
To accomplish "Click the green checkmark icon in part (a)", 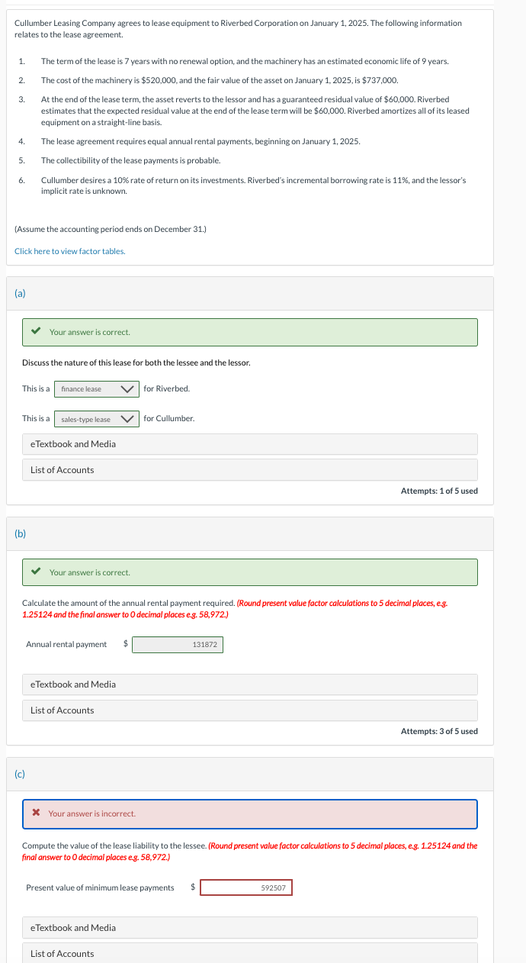I will click(35, 332).
